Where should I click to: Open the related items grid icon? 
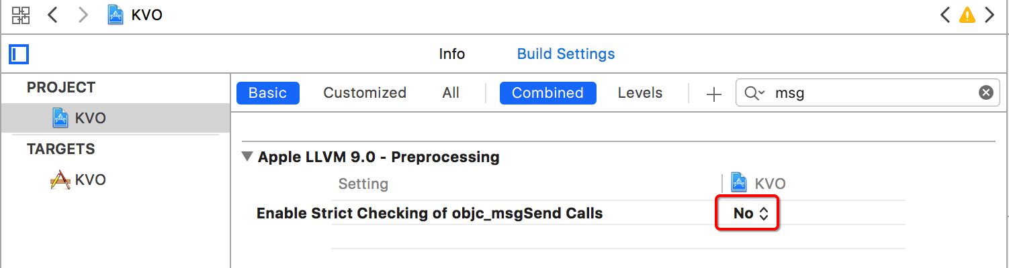click(21, 15)
